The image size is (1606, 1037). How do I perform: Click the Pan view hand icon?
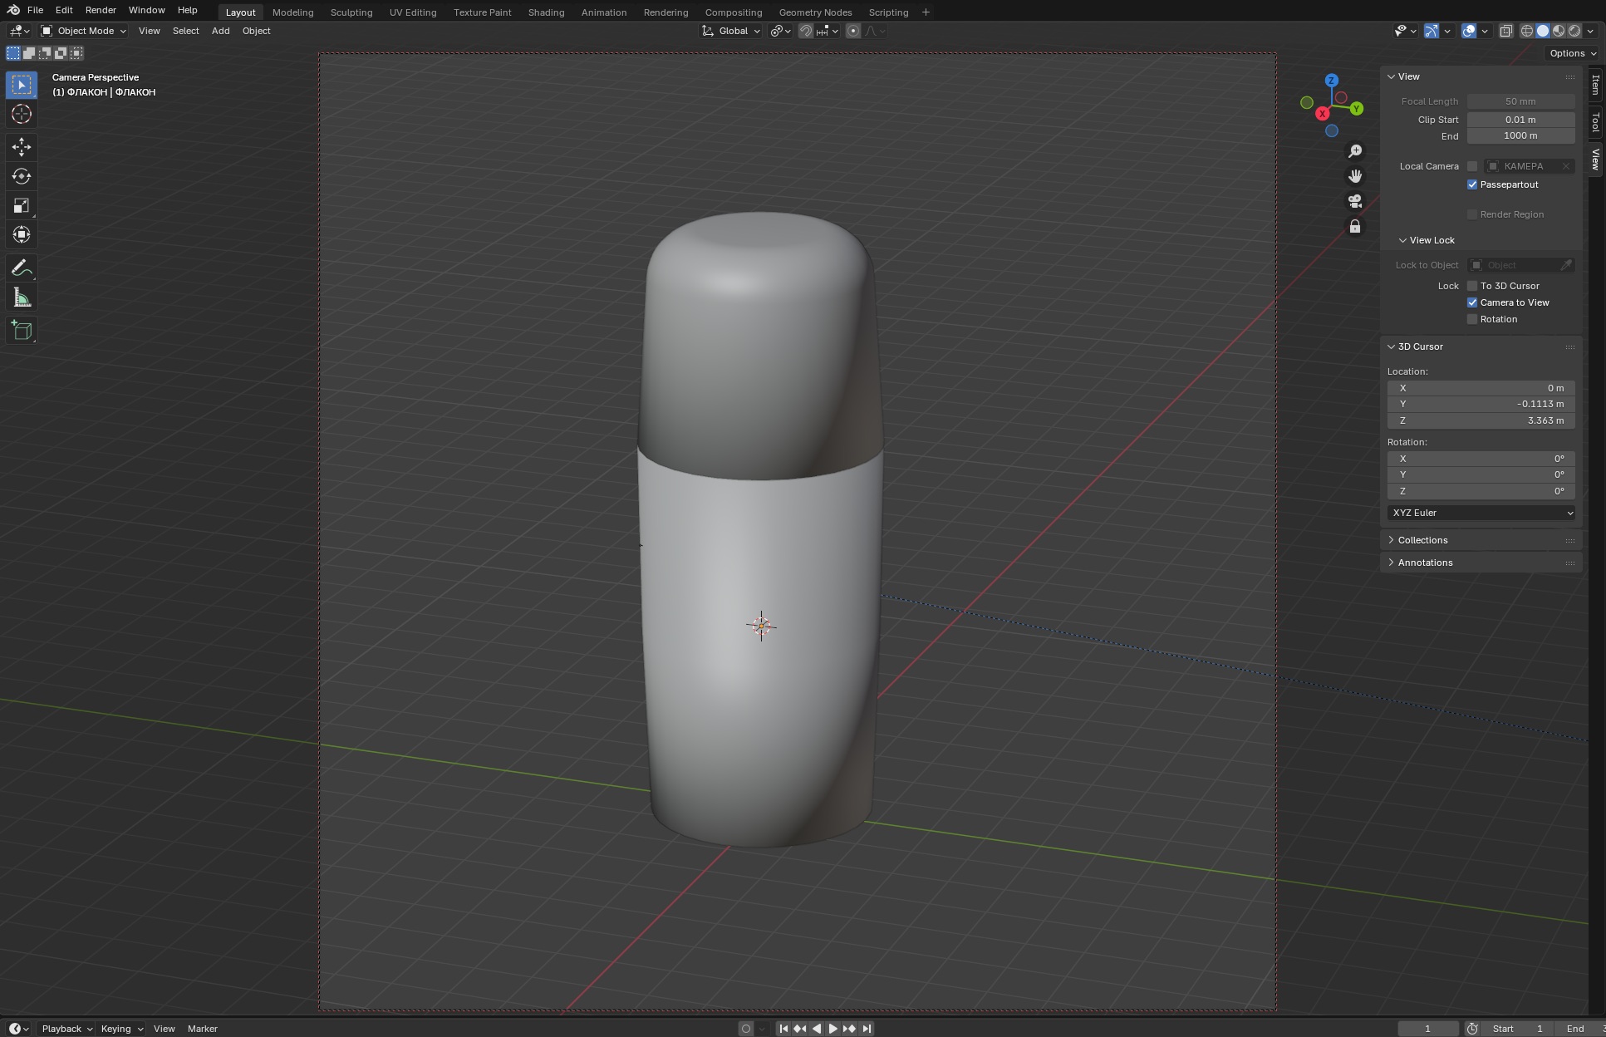1355,176
